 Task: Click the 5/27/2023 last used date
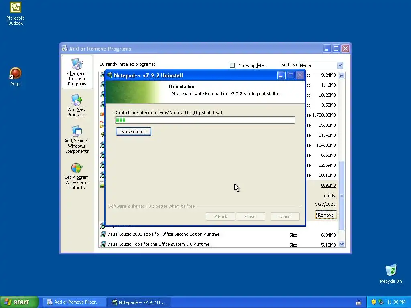point(325,204)
